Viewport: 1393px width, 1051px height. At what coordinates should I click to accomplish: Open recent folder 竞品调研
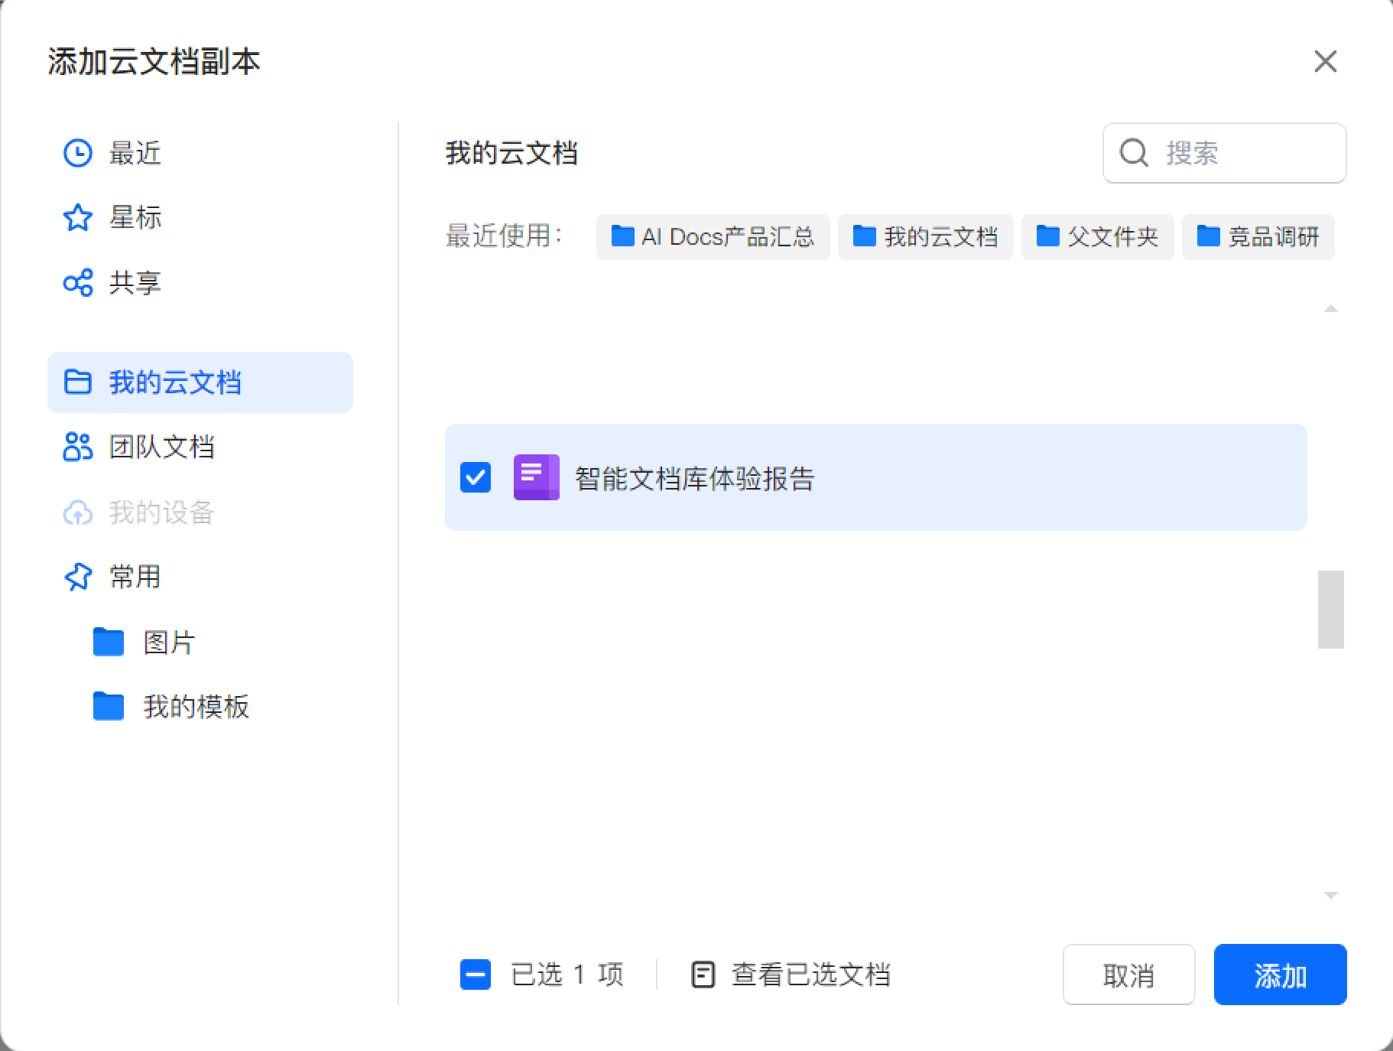click(x=1258, y=237)
